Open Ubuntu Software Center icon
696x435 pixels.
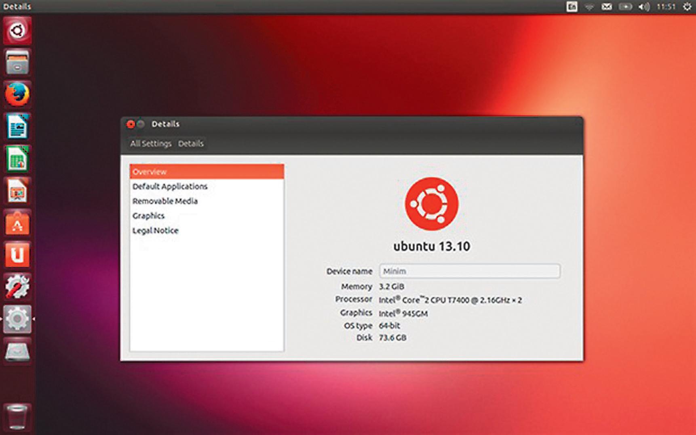pos(17,223)
